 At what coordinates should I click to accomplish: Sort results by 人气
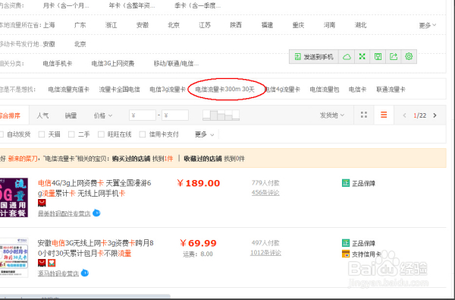pos(42,115)
